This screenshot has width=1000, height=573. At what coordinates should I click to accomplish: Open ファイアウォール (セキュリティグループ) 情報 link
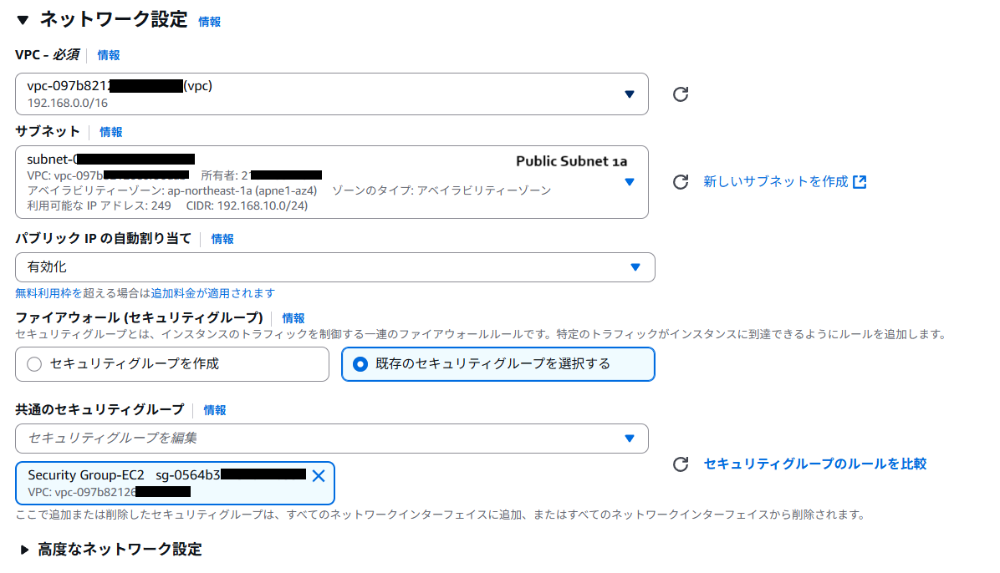coord(294,318)
